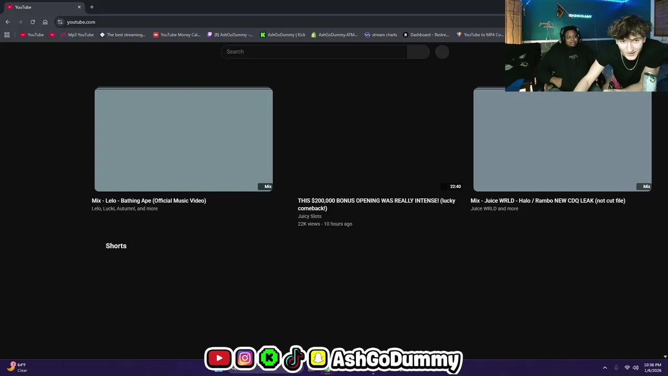Screen dimensions: 668x376
Task: Open the YouTube to MP4 Co... bookmark
Action: point(480,35)
